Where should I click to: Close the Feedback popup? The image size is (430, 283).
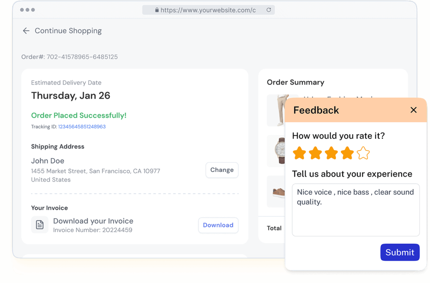[414, 110]
